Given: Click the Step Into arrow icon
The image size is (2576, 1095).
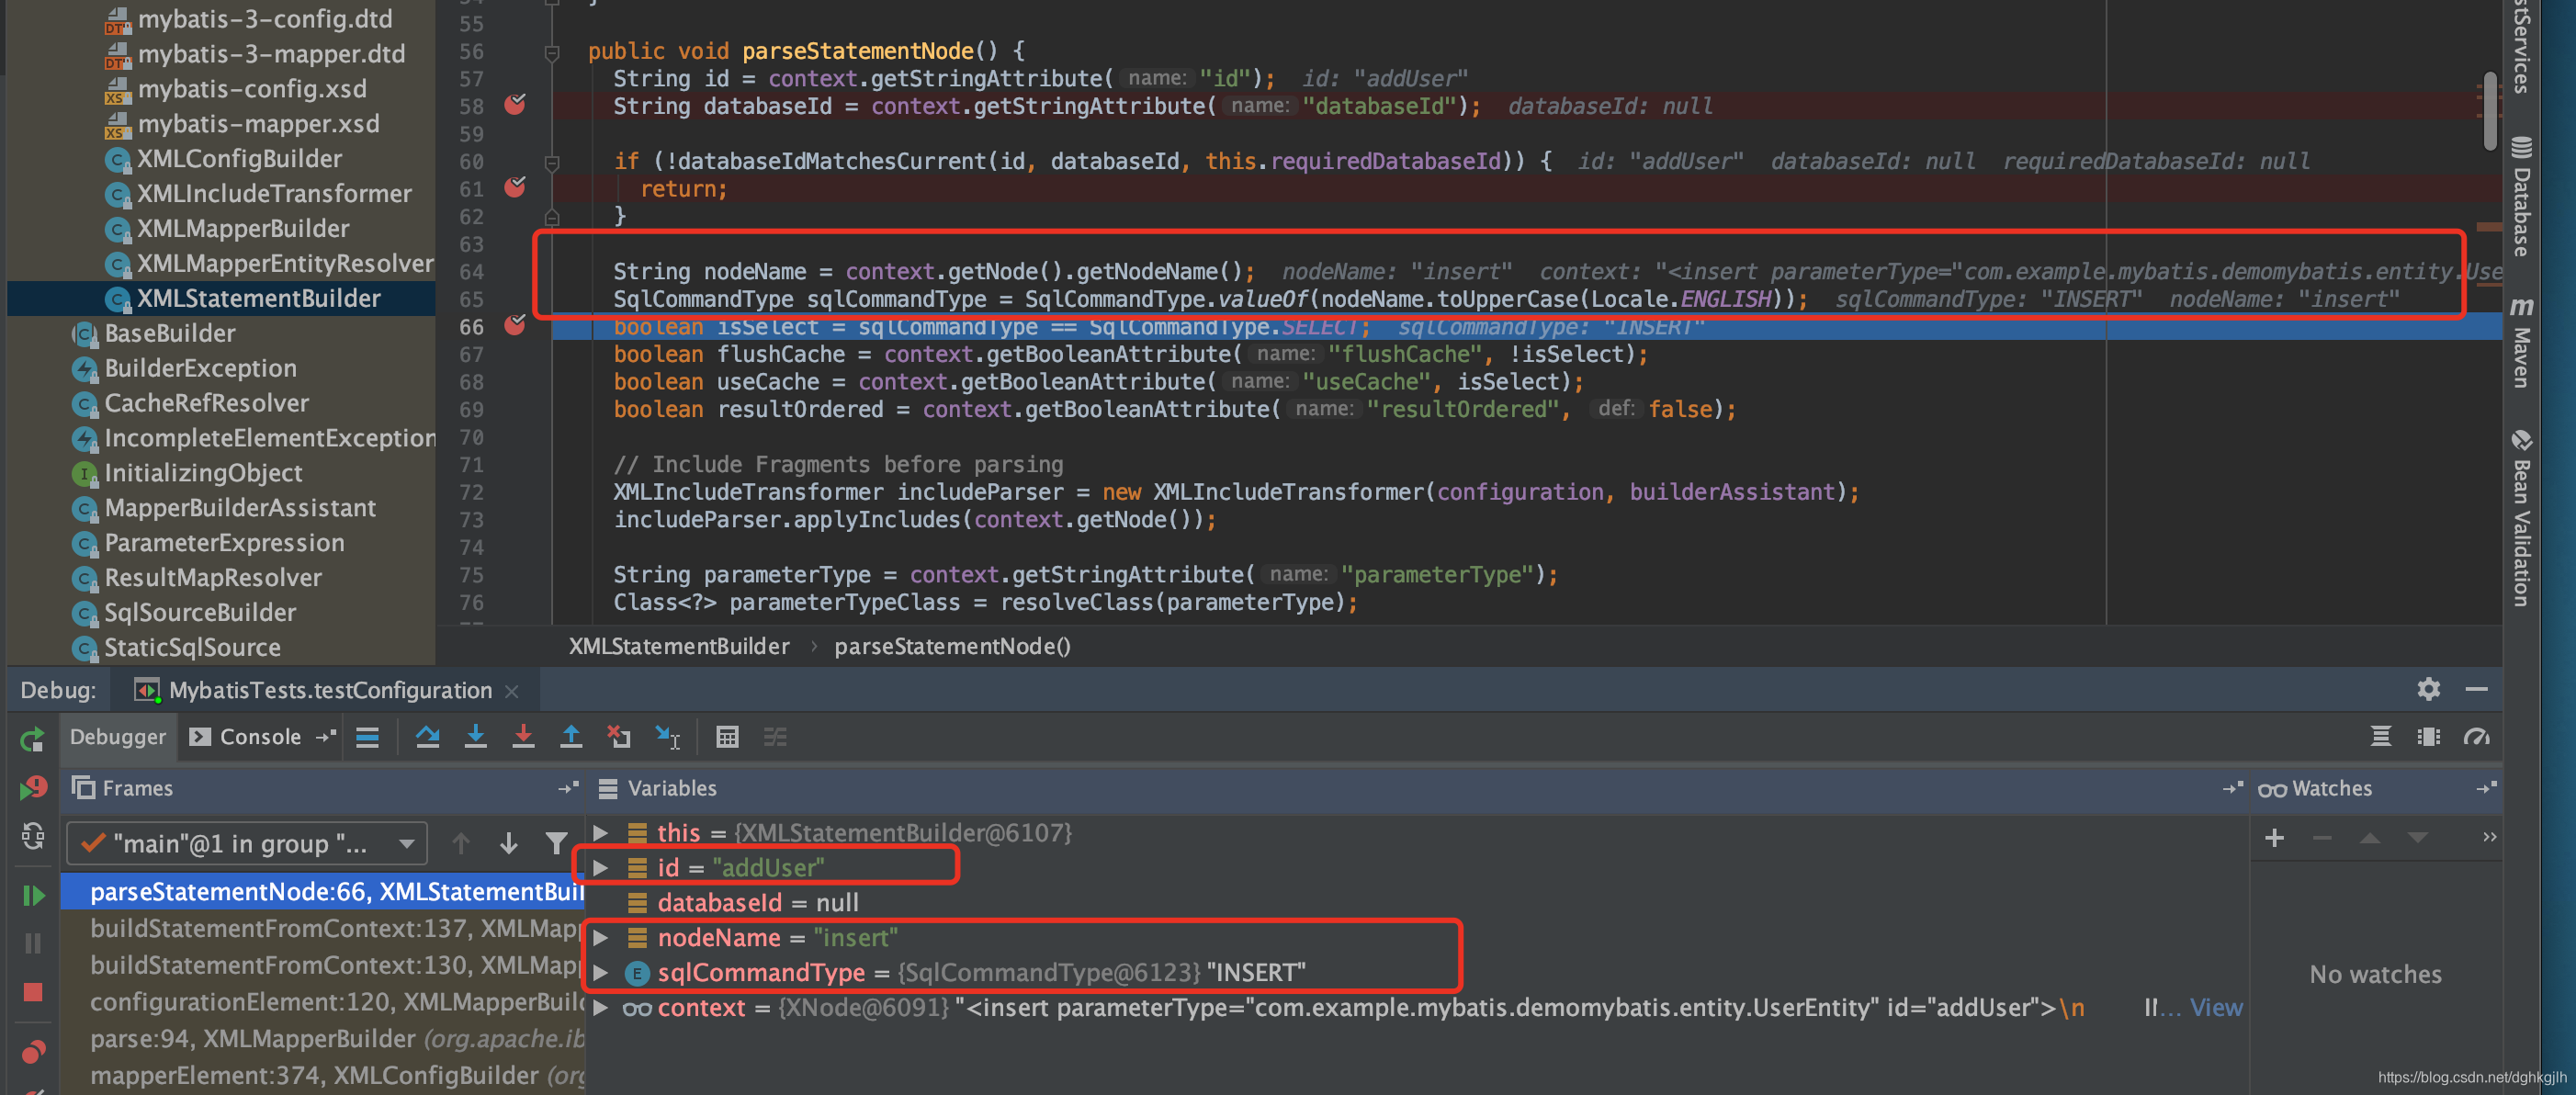Looking at the screenshot, I should (475, 737).
